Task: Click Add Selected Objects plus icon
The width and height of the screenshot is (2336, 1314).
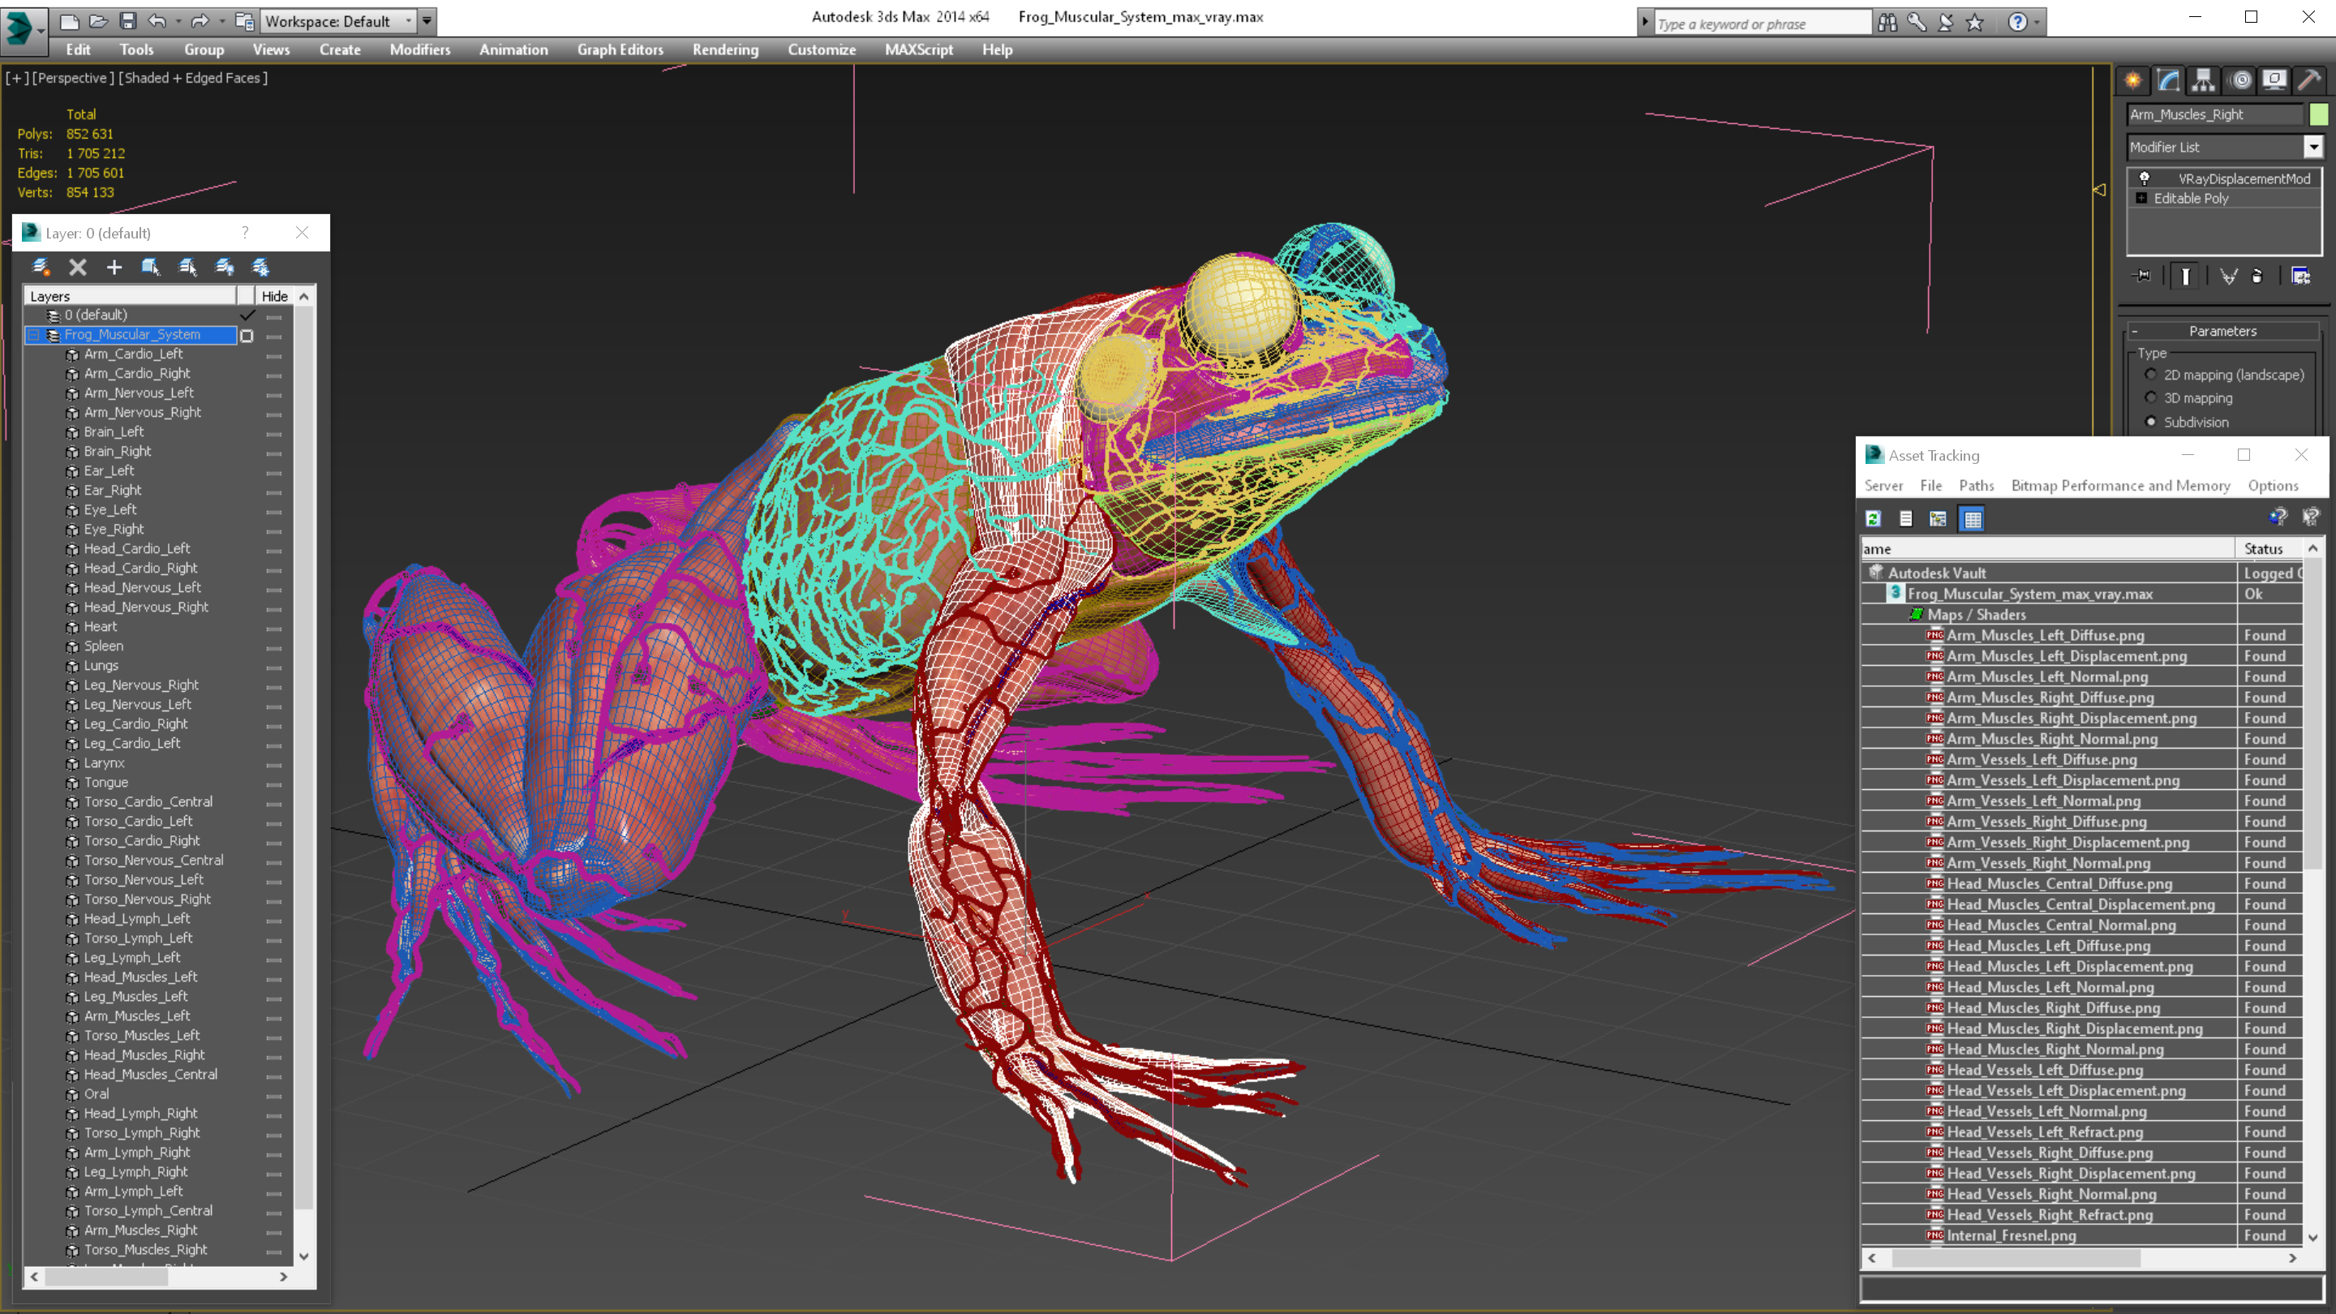Action: point(114,267)
